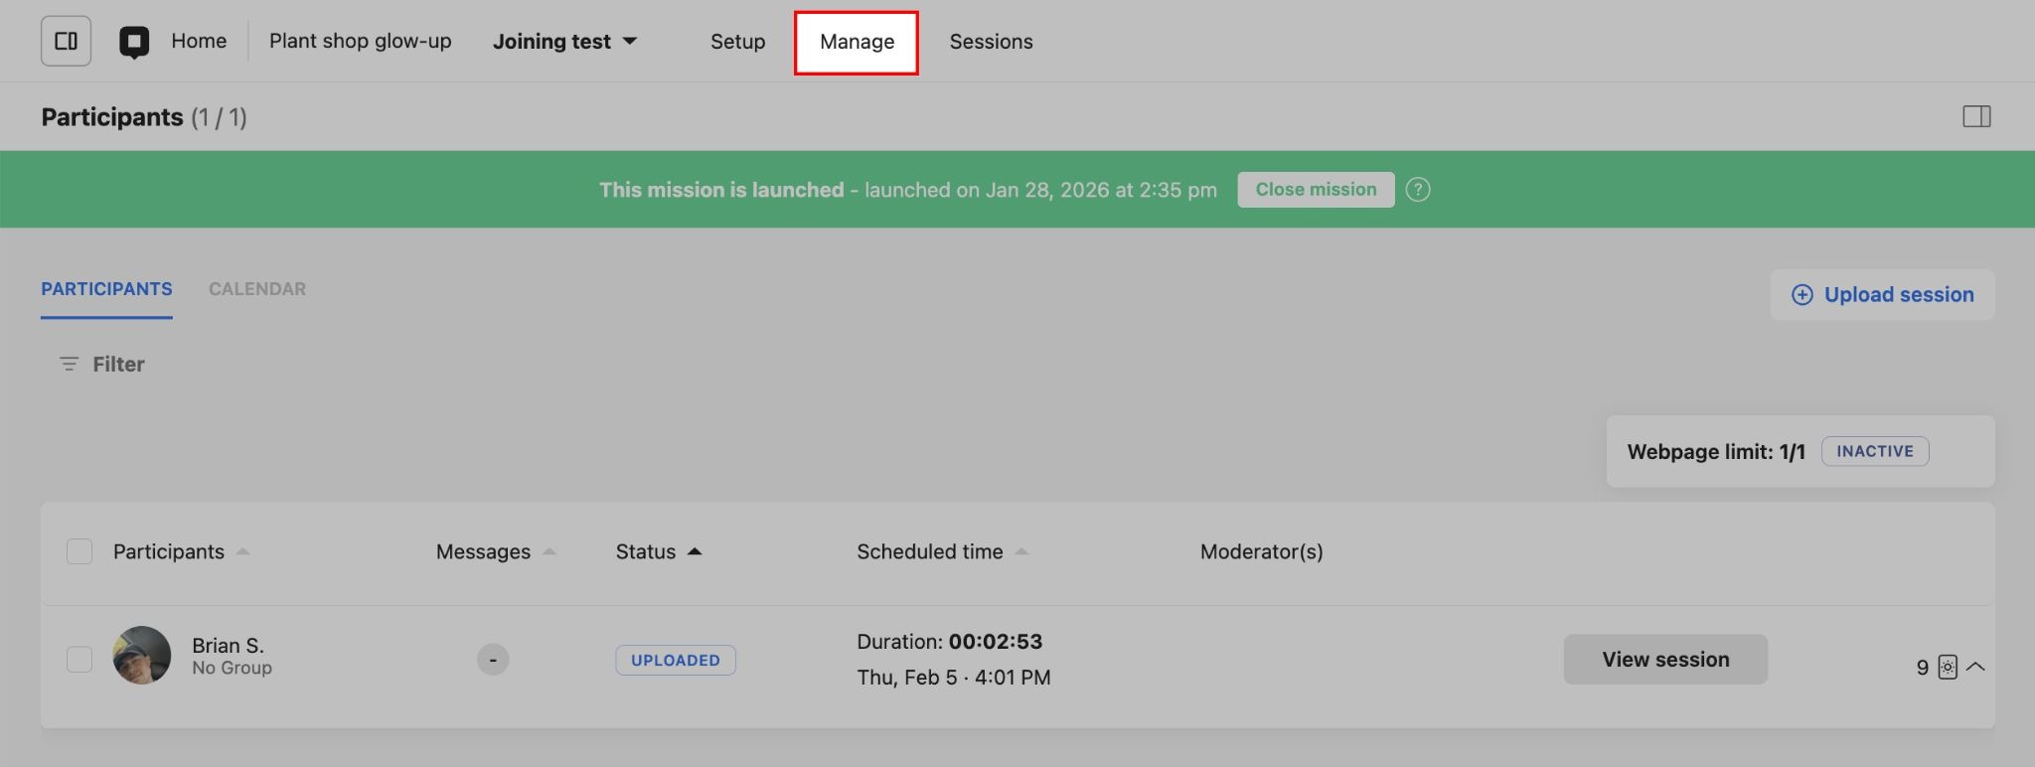
Task: Click the help question mark icon
Action: pyautogui.click(x=1418, y=190)
